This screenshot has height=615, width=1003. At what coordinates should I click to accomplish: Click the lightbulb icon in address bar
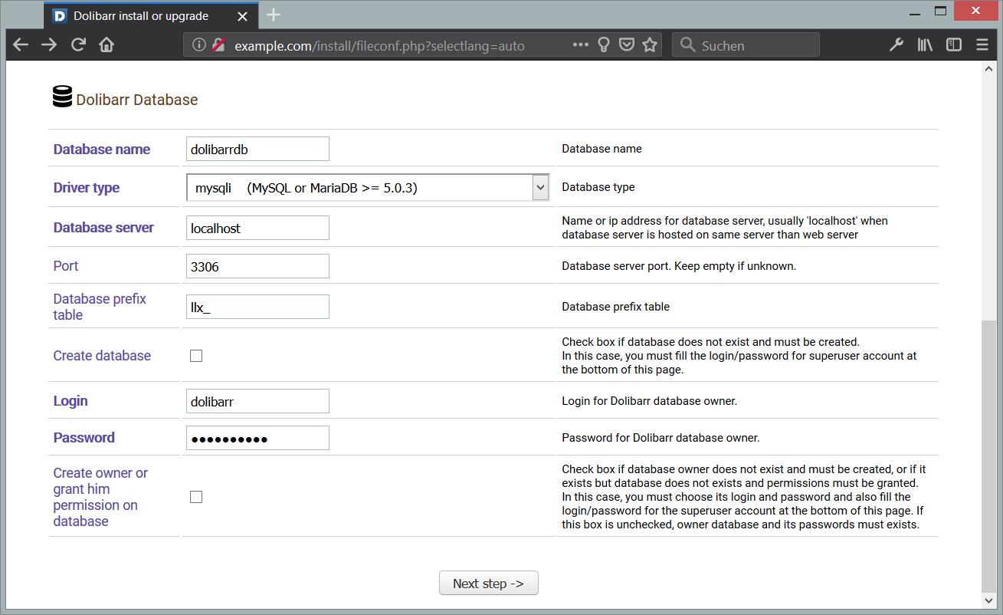[x=604, y=44]
